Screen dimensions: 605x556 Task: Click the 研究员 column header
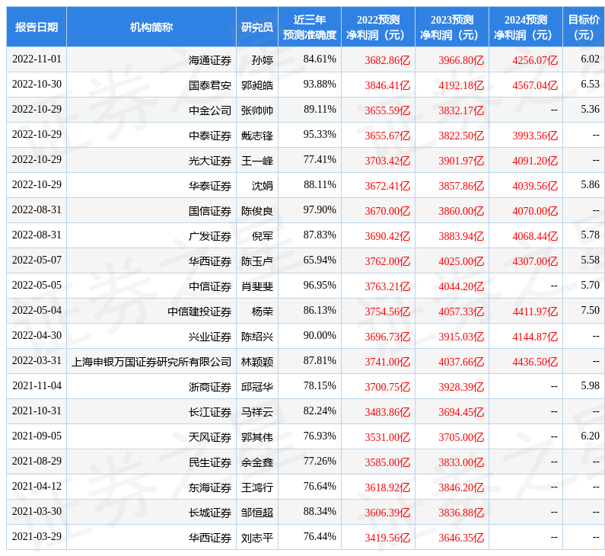pos(257,27)
